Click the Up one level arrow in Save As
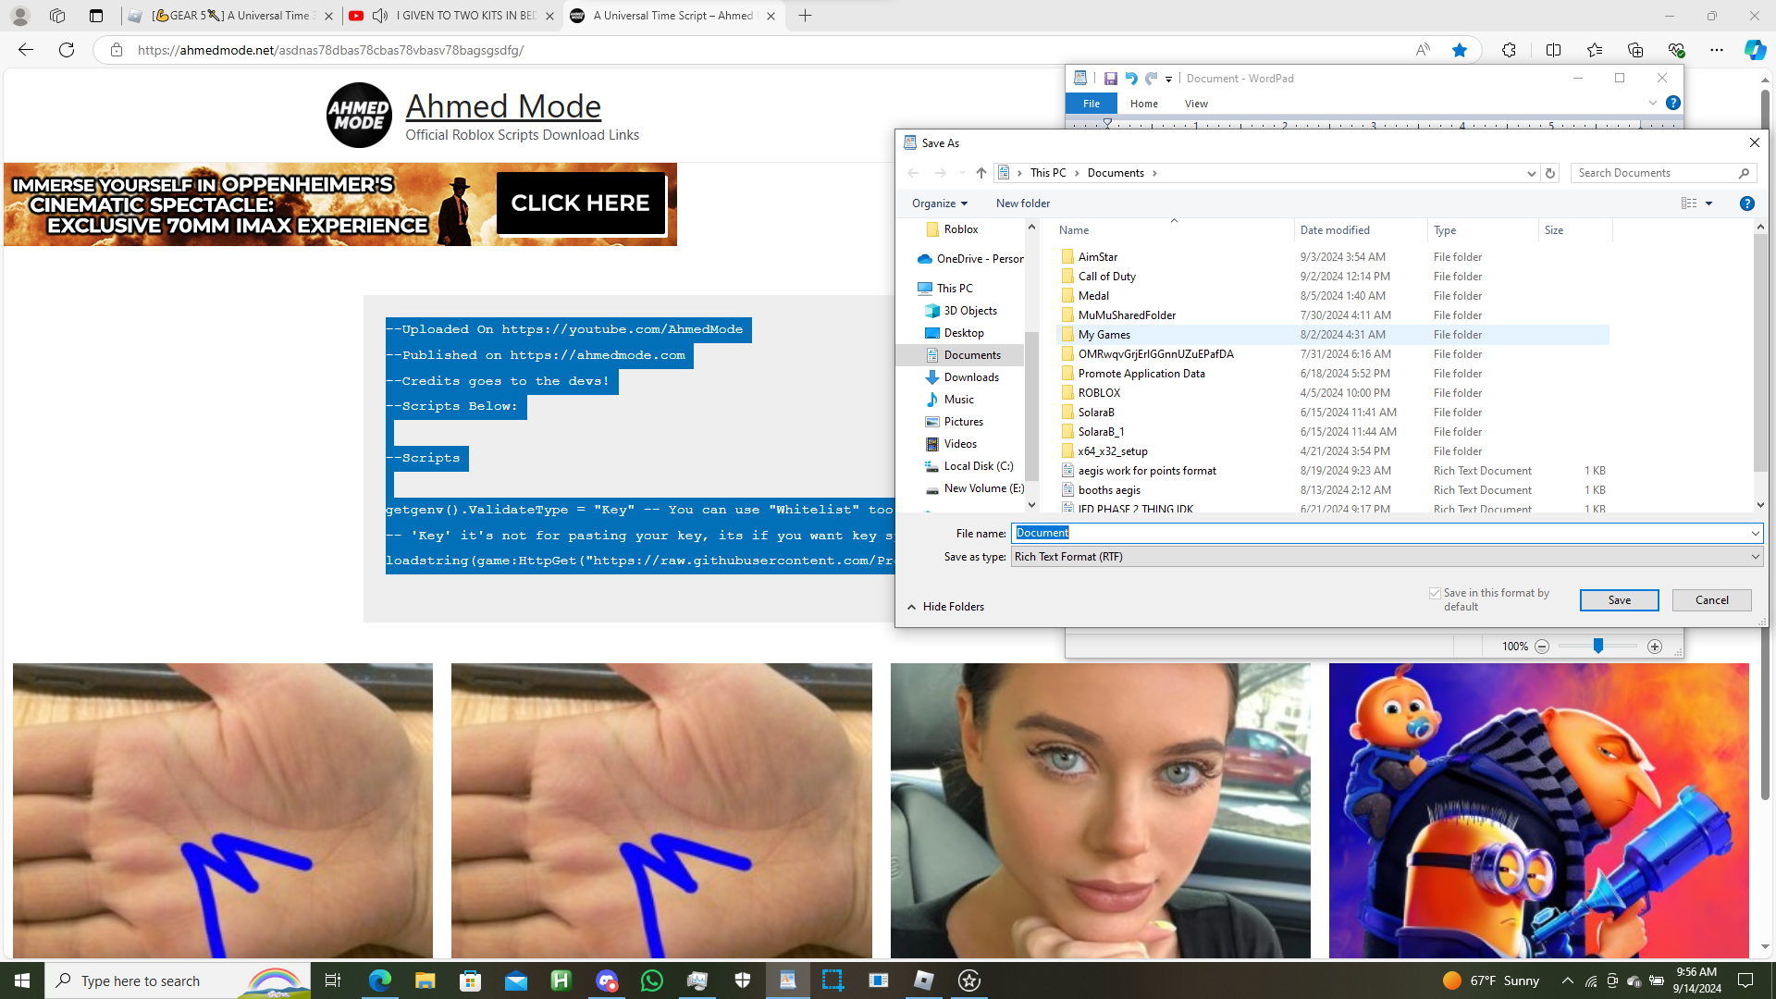The image size is (1776, 999). tap(981, 173)
